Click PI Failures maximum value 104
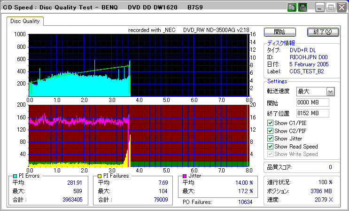Viewport: 349px width, 211px height. pos(163,191)
